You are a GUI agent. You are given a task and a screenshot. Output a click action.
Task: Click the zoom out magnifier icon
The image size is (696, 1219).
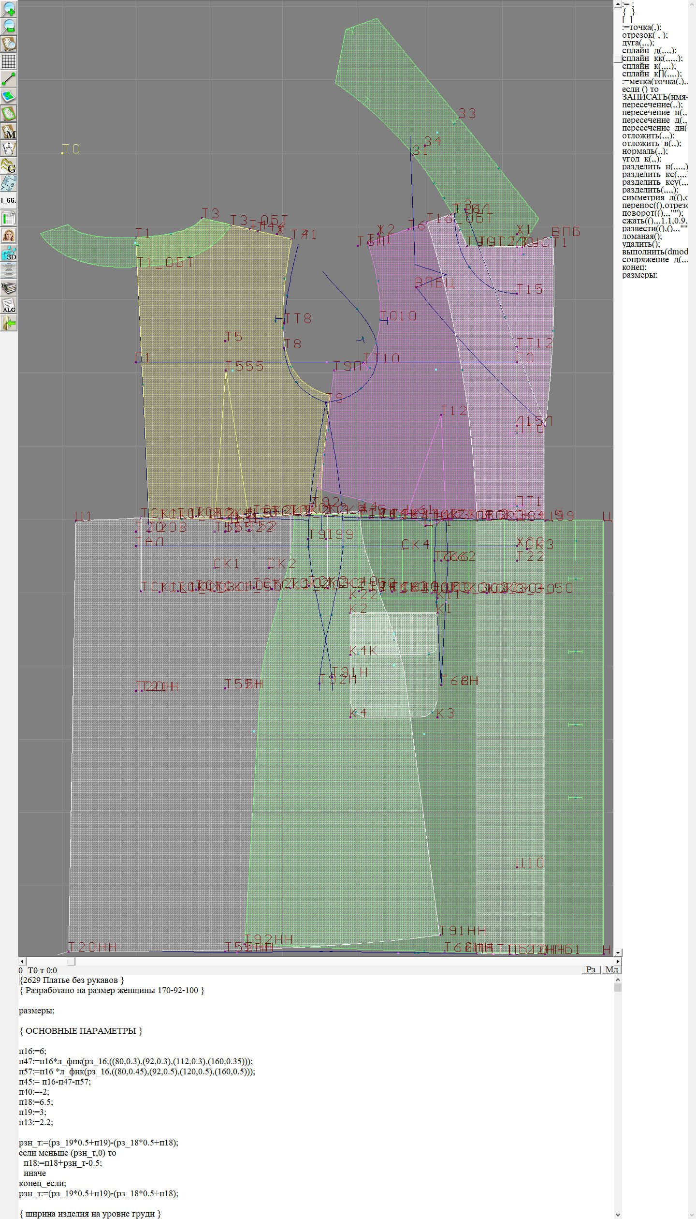(9, 26)
